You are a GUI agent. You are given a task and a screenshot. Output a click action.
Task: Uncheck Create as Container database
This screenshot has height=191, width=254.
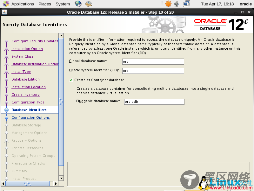pyautogui.click(x=71, y=80)
